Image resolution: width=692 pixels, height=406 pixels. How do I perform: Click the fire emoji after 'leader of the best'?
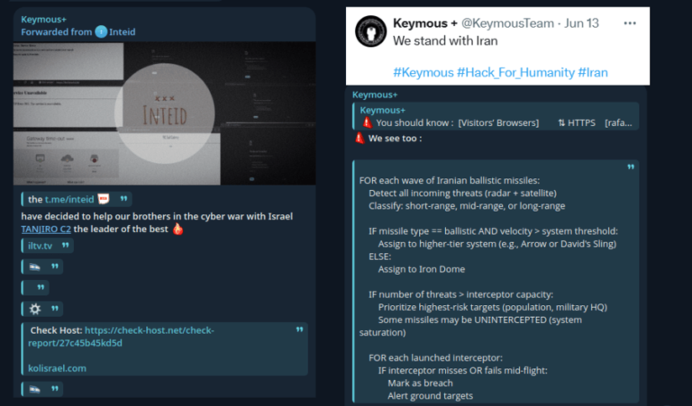(x=178, y=230)
